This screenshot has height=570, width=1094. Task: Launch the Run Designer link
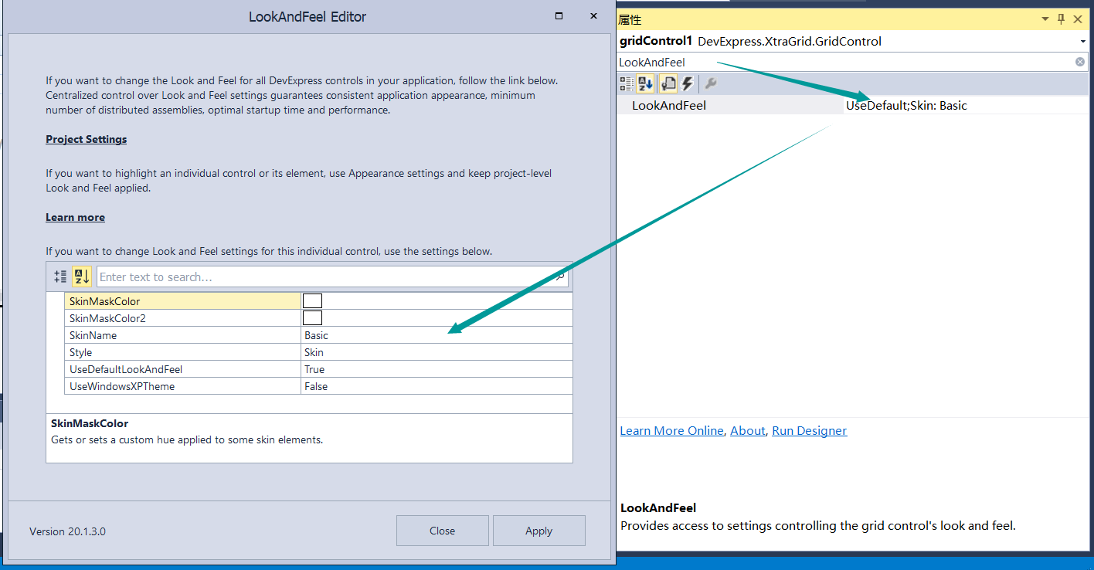(809, 431)
